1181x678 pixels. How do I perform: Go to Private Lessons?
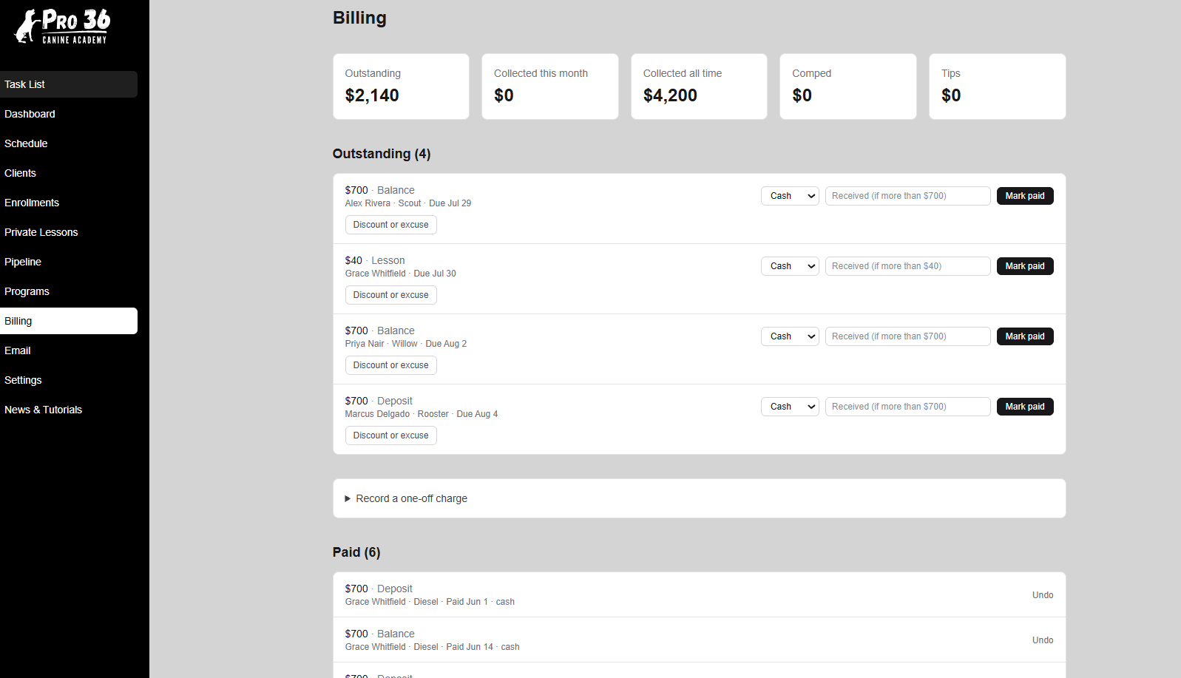69,232
